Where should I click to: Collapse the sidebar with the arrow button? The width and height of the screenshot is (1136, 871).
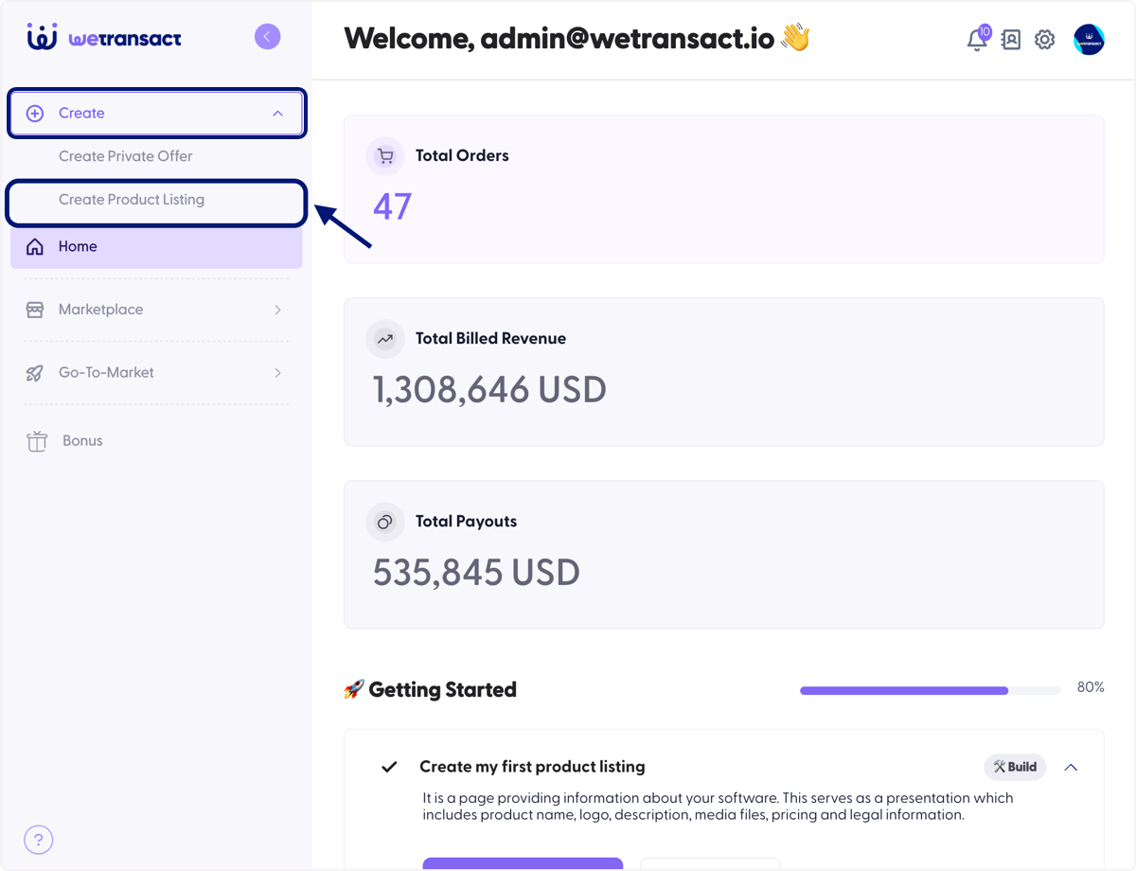(x=267, y=37)
